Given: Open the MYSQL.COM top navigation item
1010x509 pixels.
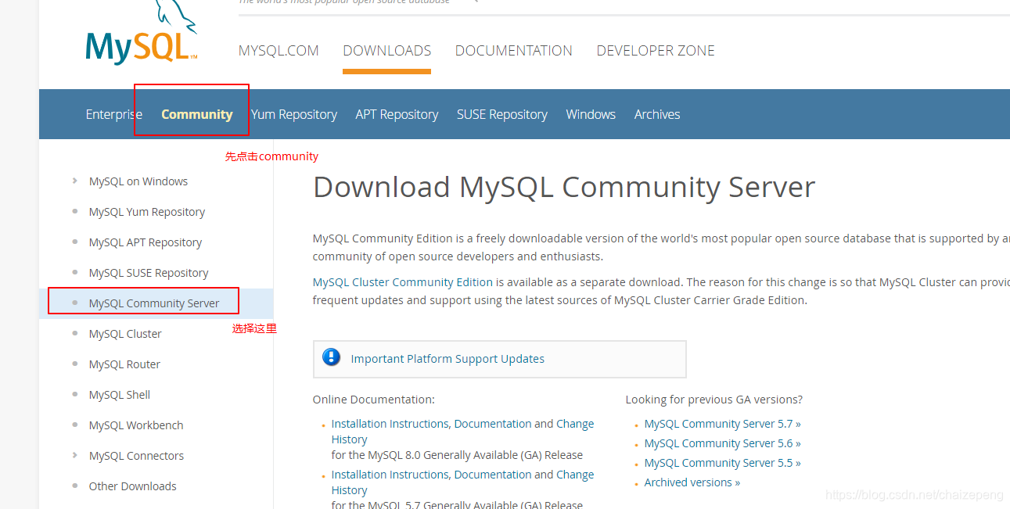Looking at the screenshot, I should 279,51.
